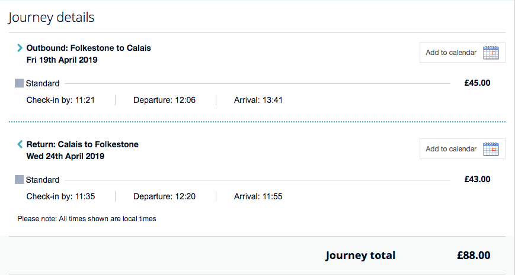Click the return journey calendar icon
Image resolution: width=515 pixels, height=275 pixels.
coord(491,149)
